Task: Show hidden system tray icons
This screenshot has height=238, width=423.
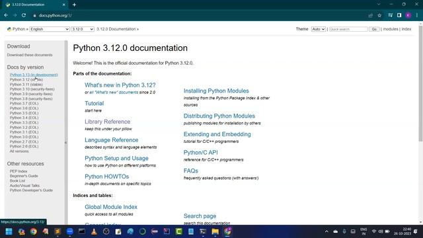Action: [327, 231]
